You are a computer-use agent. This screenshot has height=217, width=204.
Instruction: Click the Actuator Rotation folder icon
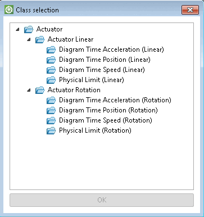coord(40,91)
